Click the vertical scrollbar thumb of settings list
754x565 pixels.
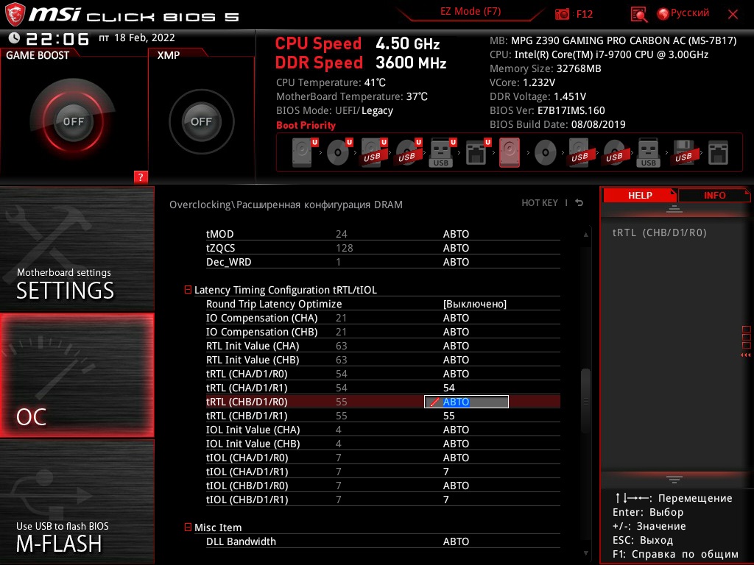(585, 401)
